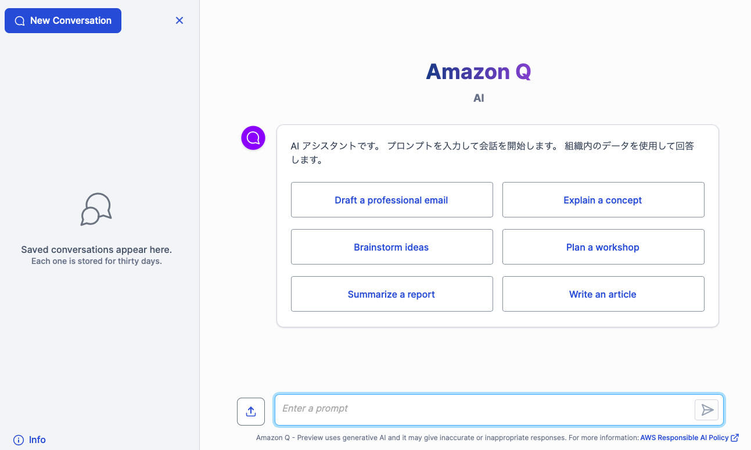Click the Amazon Q title heading
751x450 pixels.
479,72
